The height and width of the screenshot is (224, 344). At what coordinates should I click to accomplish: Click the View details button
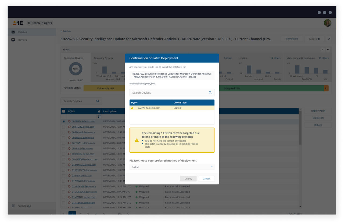pos(292,39)
